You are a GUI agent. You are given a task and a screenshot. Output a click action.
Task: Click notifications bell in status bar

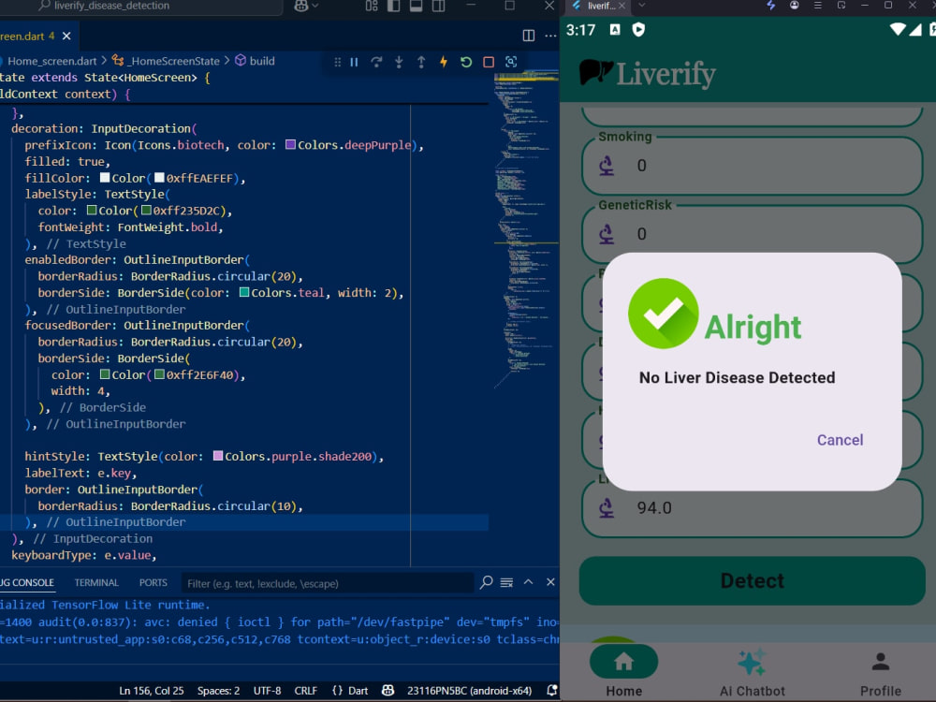click(x=552, y=691)
